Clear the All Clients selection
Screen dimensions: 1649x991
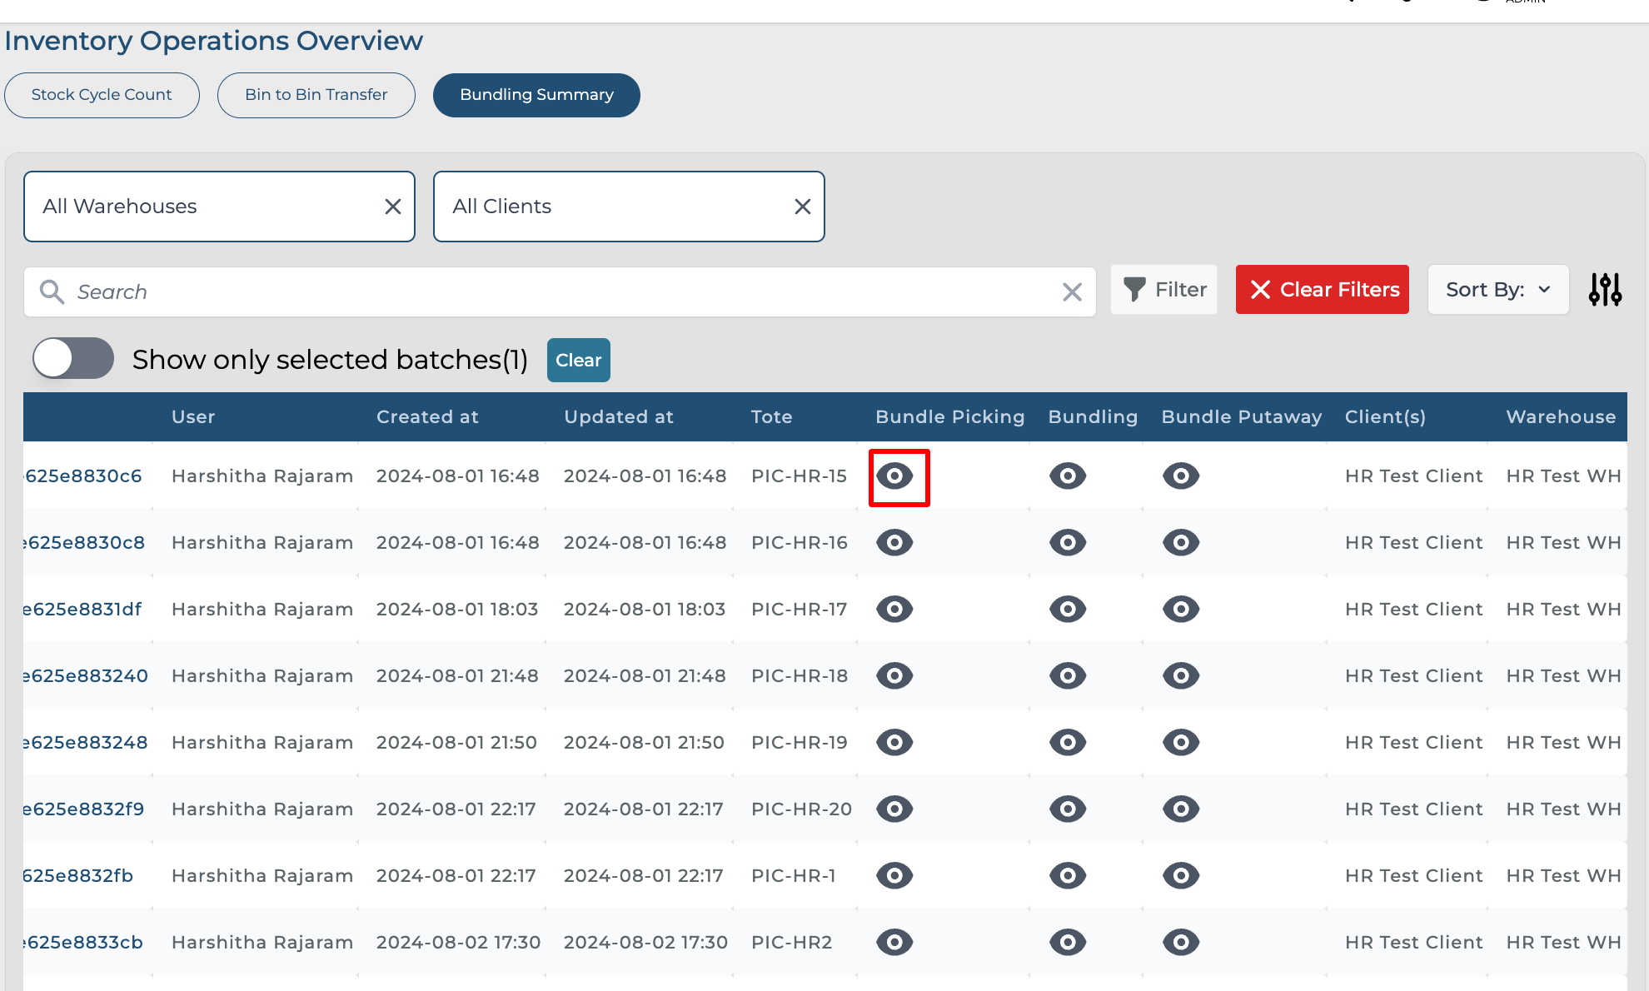[x=802, y=207]
